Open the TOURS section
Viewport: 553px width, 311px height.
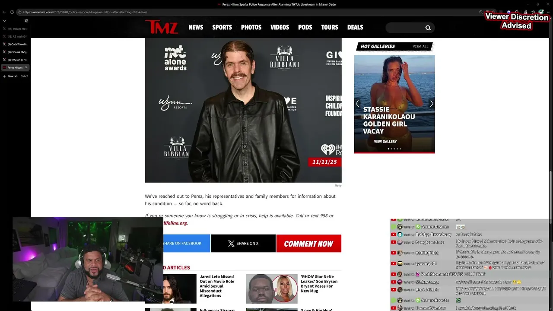(330, 27)
